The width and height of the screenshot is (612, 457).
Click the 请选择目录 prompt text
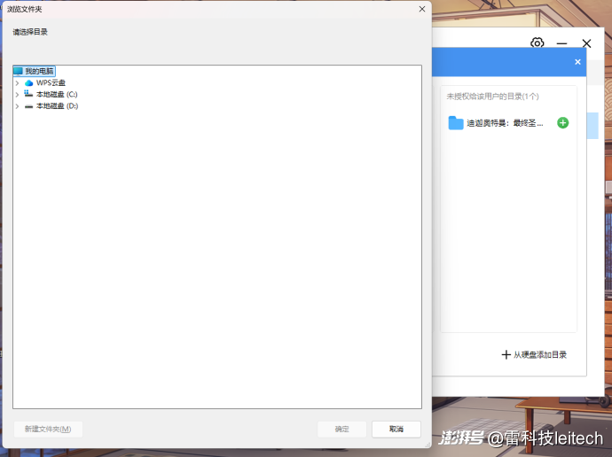[x=30, y=32]
